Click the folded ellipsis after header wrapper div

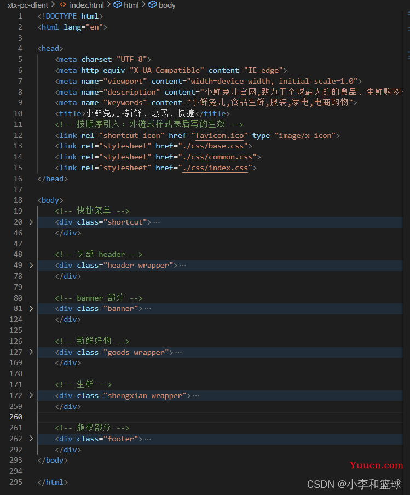(x=183, y=266)
